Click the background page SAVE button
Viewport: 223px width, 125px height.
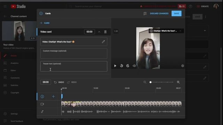point(198,17)
